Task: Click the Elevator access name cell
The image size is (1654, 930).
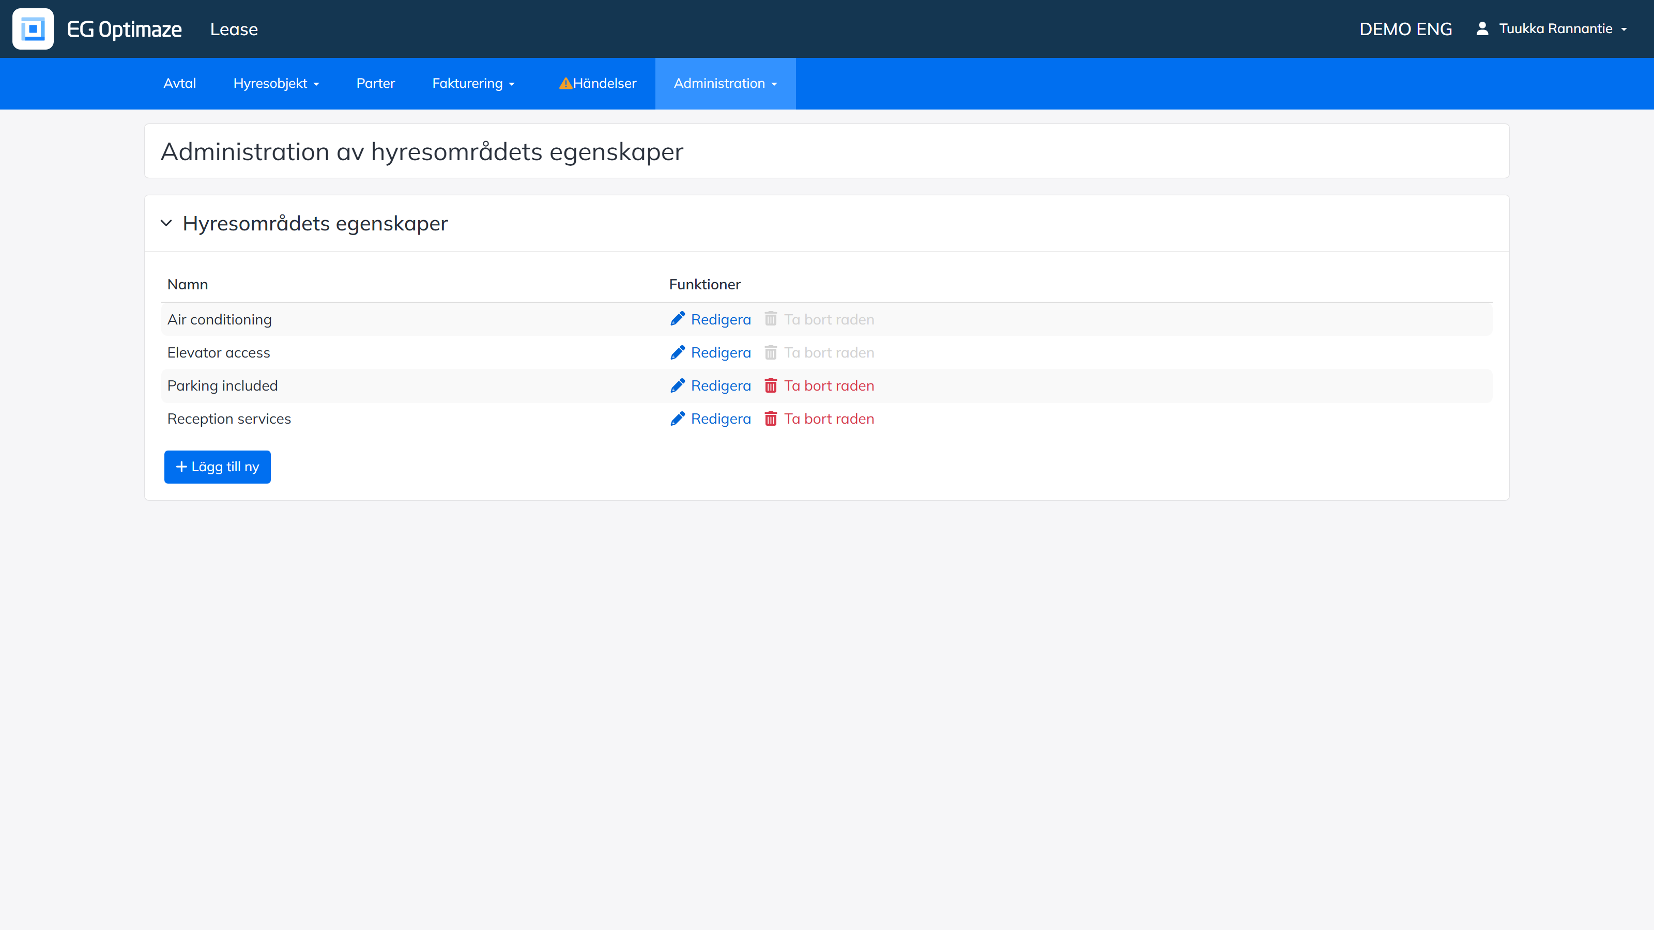Action: coord(219,352)
